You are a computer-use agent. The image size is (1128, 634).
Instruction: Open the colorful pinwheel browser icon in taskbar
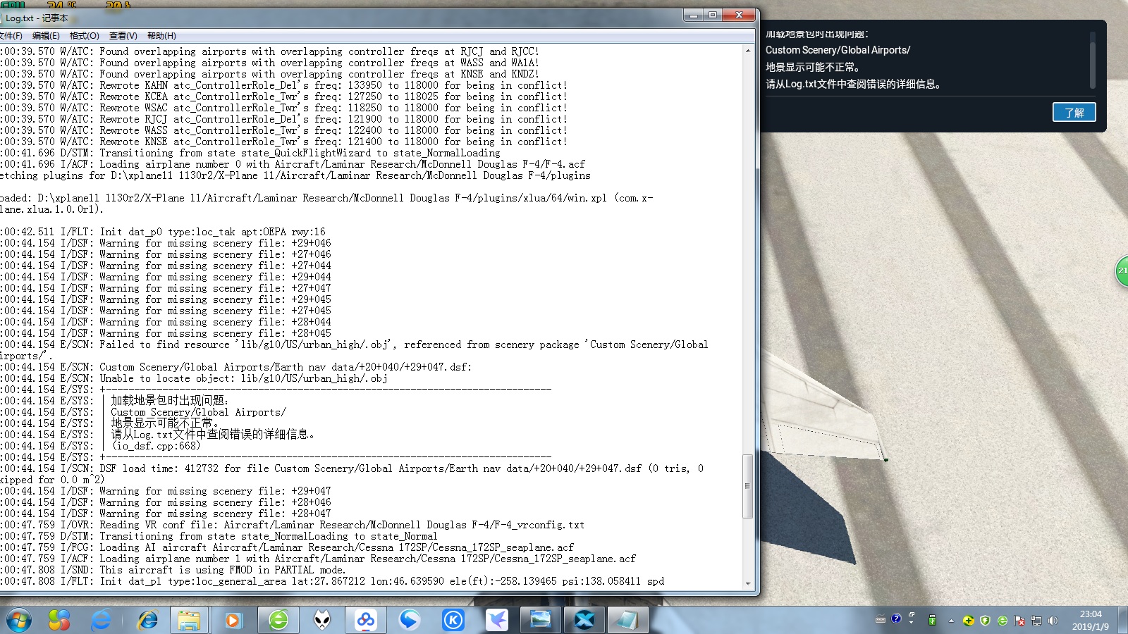tap(59, 620)
